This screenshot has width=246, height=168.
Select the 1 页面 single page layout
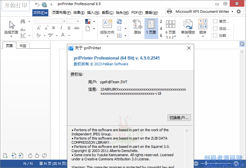(151, 27)
